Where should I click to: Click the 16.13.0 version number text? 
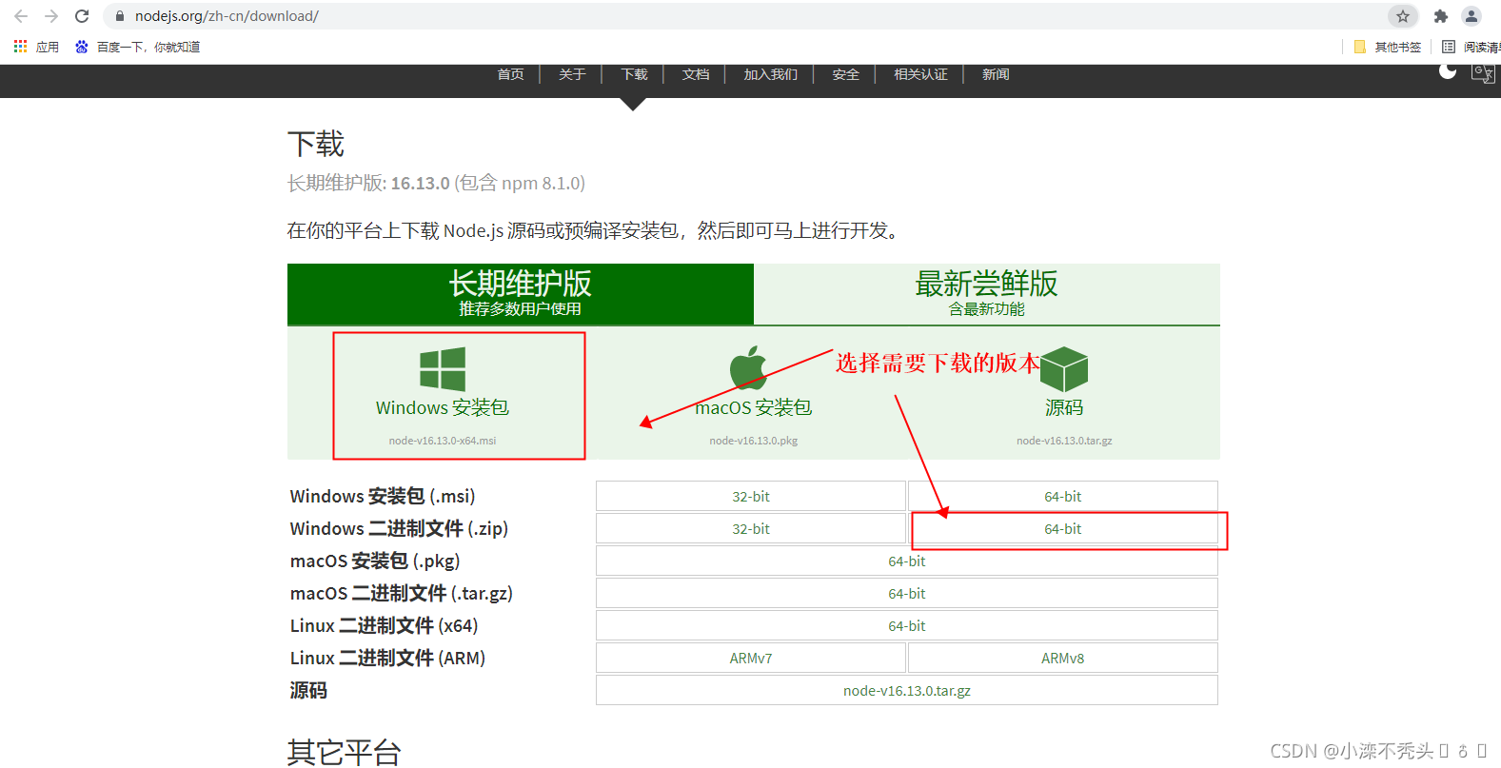pos(420,183)
